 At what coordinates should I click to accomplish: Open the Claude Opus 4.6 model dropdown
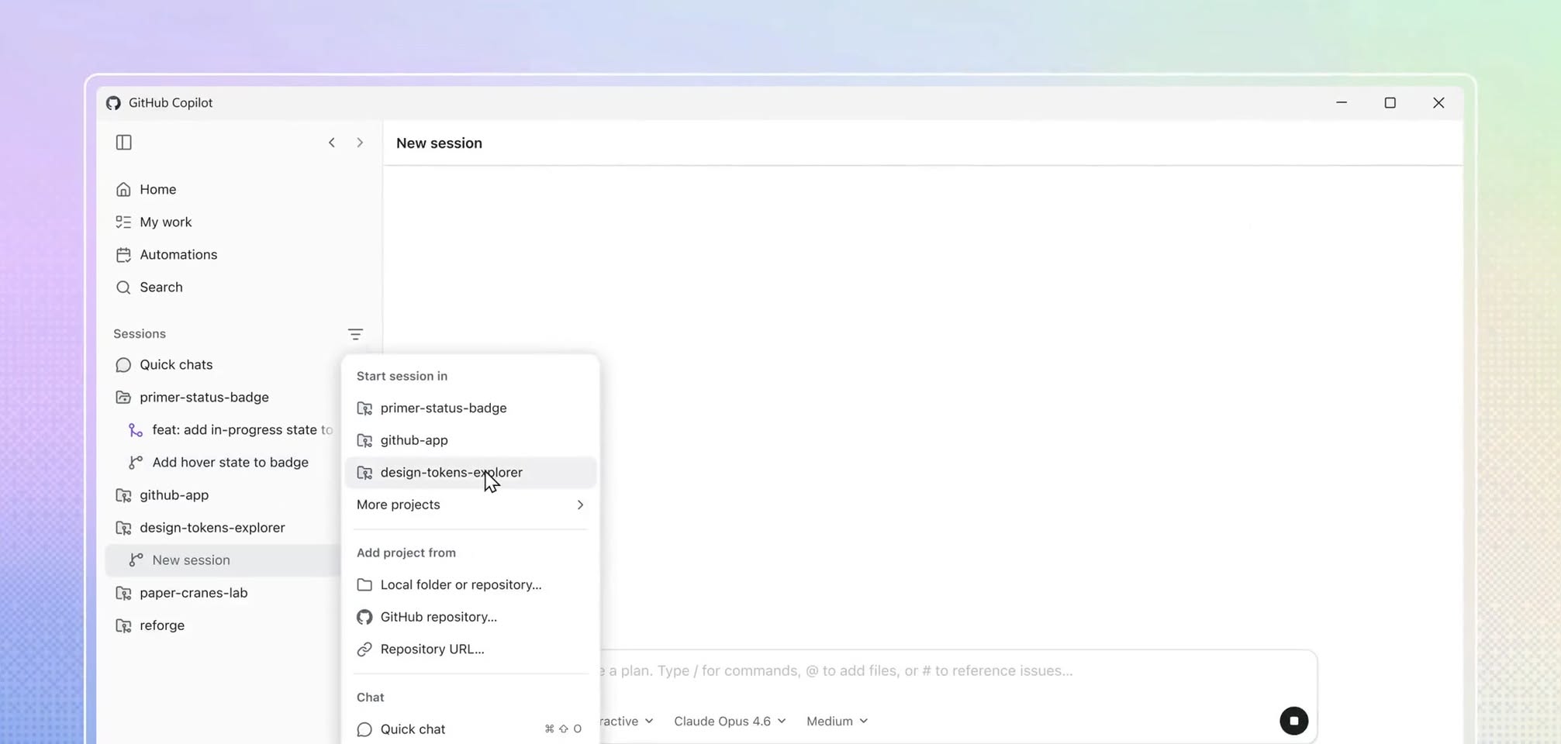(x=730, y=721)
